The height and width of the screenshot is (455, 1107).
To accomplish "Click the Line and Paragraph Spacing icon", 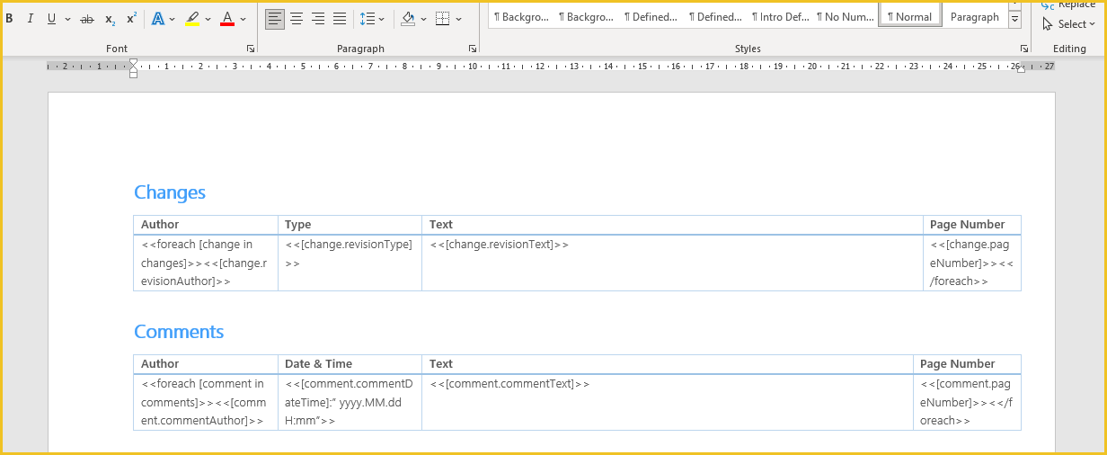I will click(367, 18).
